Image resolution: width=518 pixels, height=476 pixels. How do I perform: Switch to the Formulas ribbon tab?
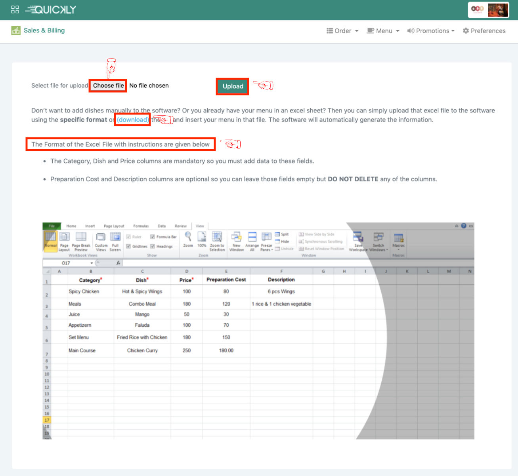click(x=141, y=226)
